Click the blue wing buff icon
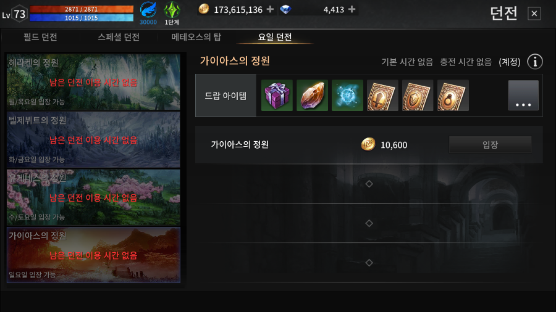This screenshot has height=312, width=556. [x=148, y=10]
